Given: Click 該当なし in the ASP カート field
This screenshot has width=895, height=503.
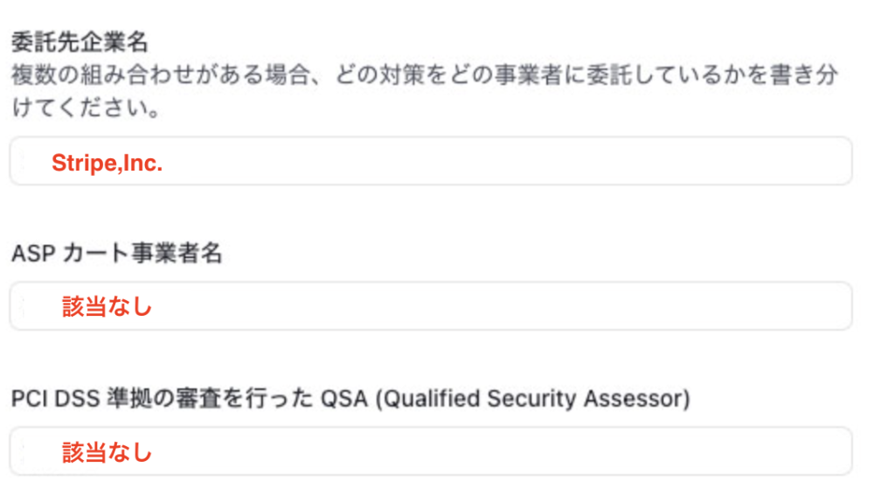Looking at the screenshot, I should pos(107,307).
